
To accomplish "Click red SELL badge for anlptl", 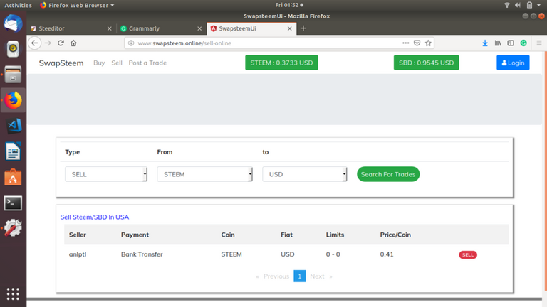I will click(468, 255).
